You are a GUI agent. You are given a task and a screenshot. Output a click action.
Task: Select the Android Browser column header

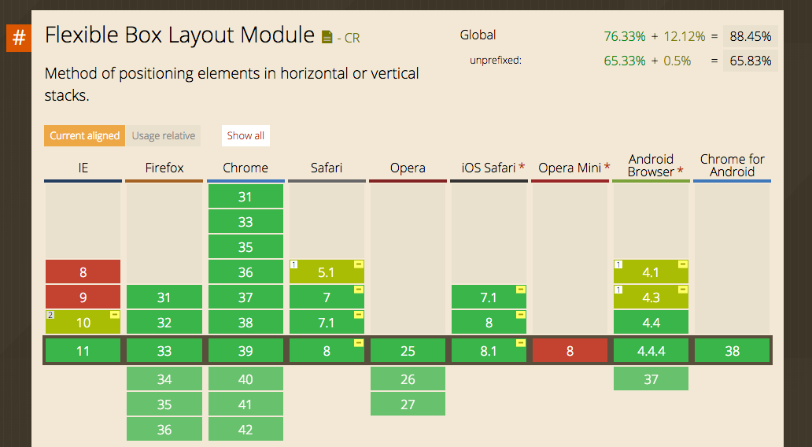(x=651, y=166)
